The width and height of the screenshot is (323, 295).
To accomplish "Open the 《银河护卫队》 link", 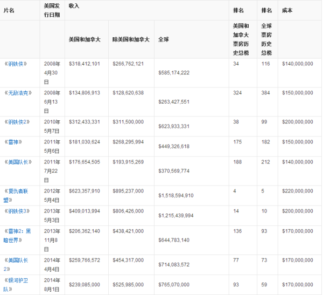I will tap(16, 285).
